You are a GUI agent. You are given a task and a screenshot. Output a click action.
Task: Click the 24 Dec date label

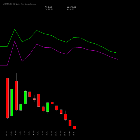click(x=60, y=133)
